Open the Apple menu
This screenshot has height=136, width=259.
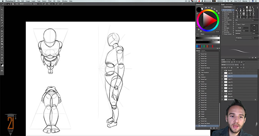coord(3,1)
